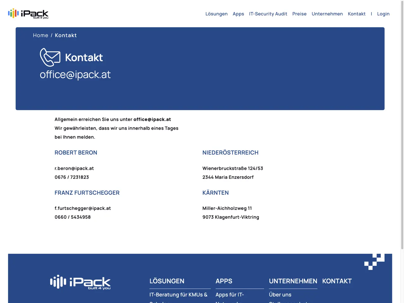Viewport: 404px width, 303px height.
Task: Open the Lösungen menu
Action: [x=217, y=14]
